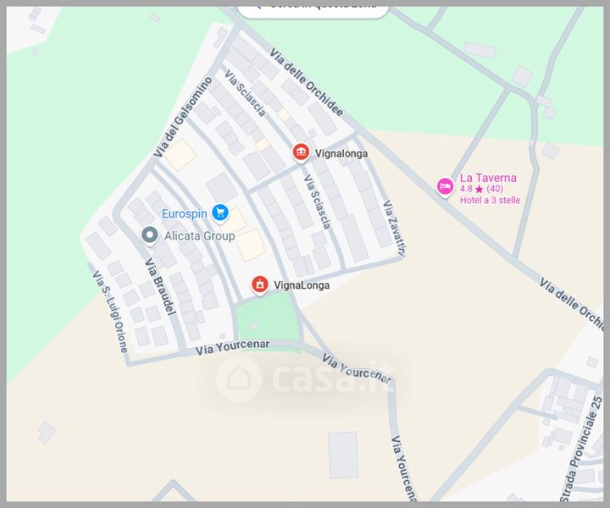Image resolution: width=610 pixels, height=508 pixels.
Task: Click the upper Vignalonga red pin
Action: 301,152
